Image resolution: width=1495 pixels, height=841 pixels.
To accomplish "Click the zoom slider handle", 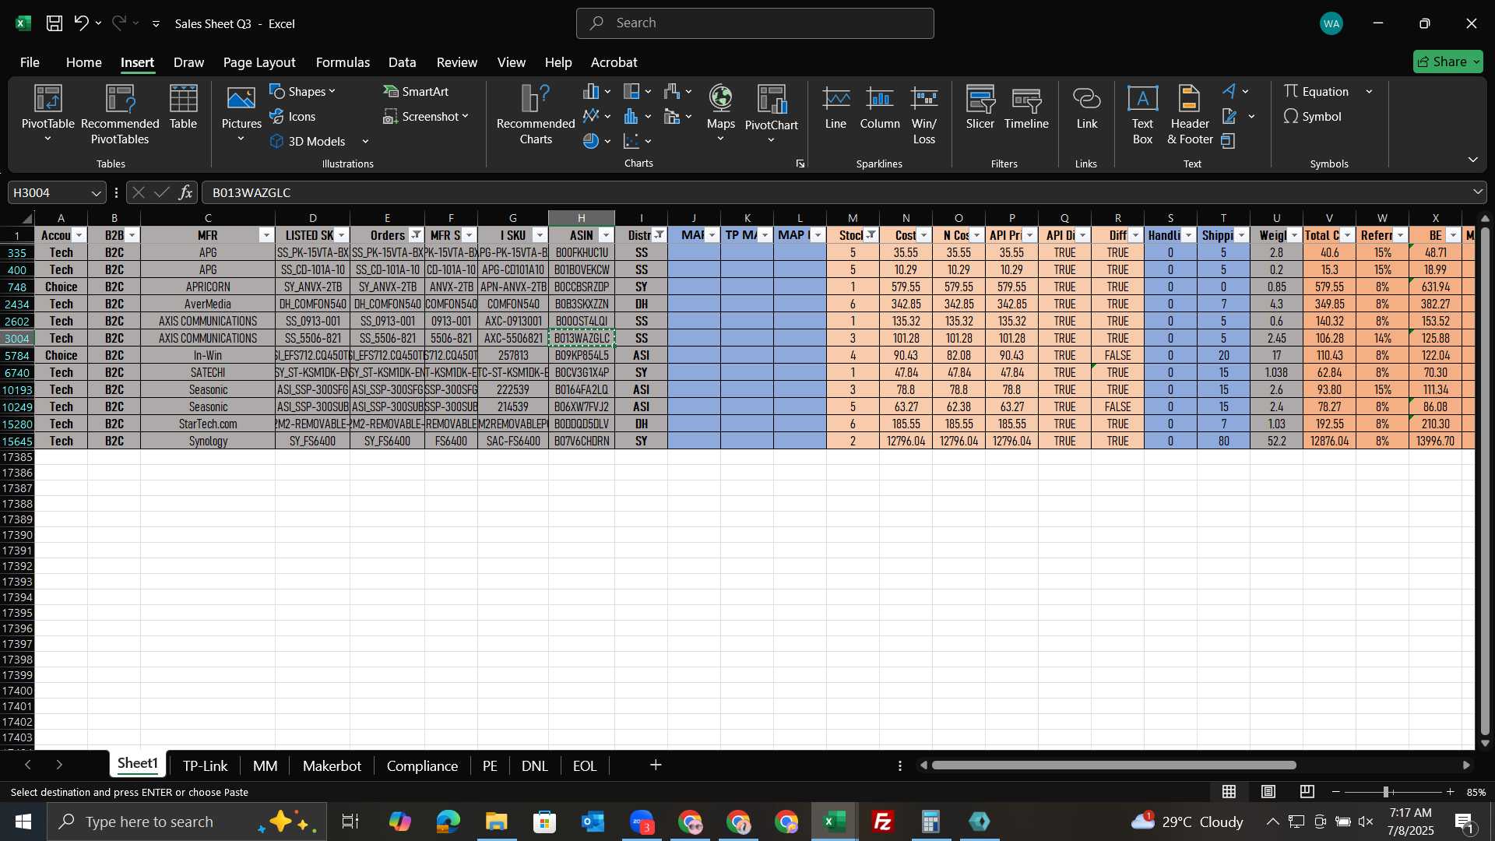I will click(1386, 792).
